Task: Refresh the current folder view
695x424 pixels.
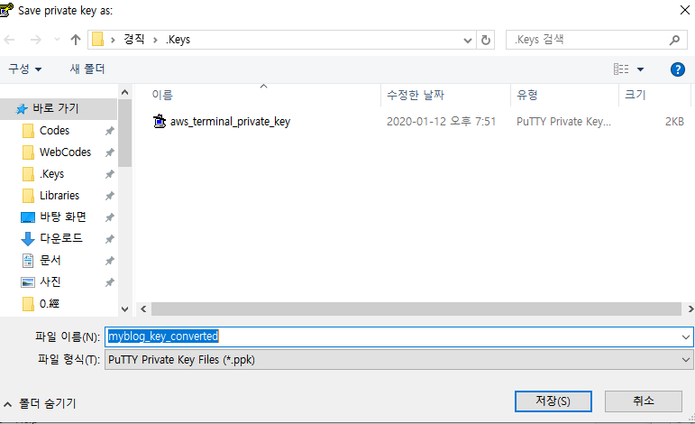Action: pos(486,40)
